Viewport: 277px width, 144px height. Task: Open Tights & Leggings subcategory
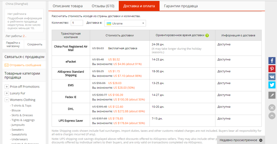[x=23, y=120]
